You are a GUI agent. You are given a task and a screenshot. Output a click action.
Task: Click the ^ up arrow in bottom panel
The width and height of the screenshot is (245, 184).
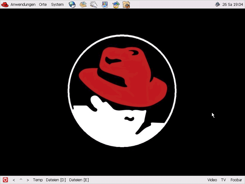coord(21,179)
